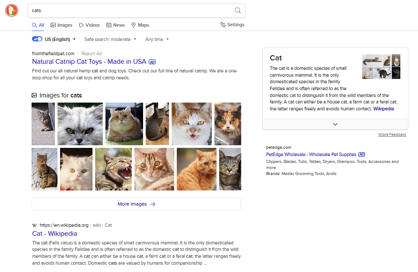The height and width of the screenshot is (272, 418).
Task: Click the search box containing cats
Action: coord(130,10)
